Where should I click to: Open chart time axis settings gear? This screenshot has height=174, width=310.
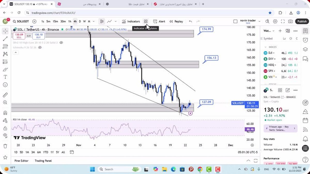[252, 145]
